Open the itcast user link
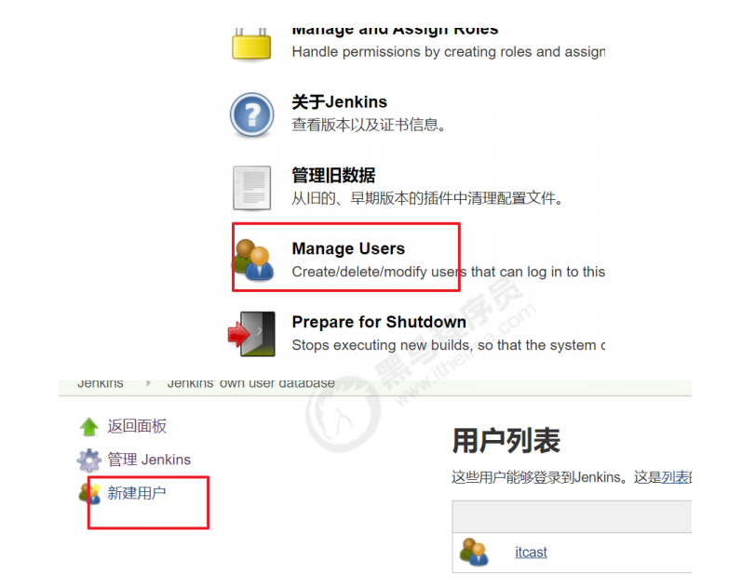The width and height of the screenshot is (742, 587). click(x=531, y=552)
